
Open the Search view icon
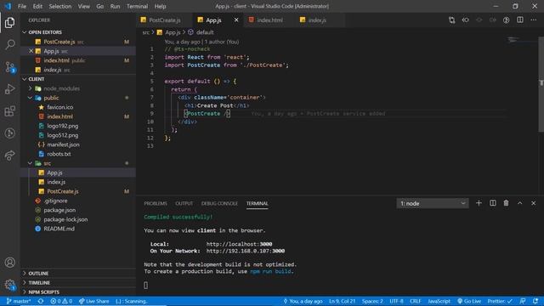click(9, 44)
